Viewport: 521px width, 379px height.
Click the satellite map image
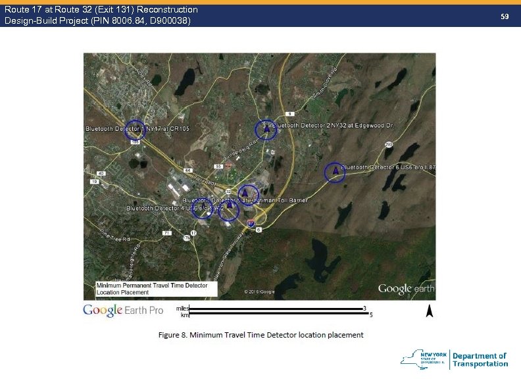(259, 176)
